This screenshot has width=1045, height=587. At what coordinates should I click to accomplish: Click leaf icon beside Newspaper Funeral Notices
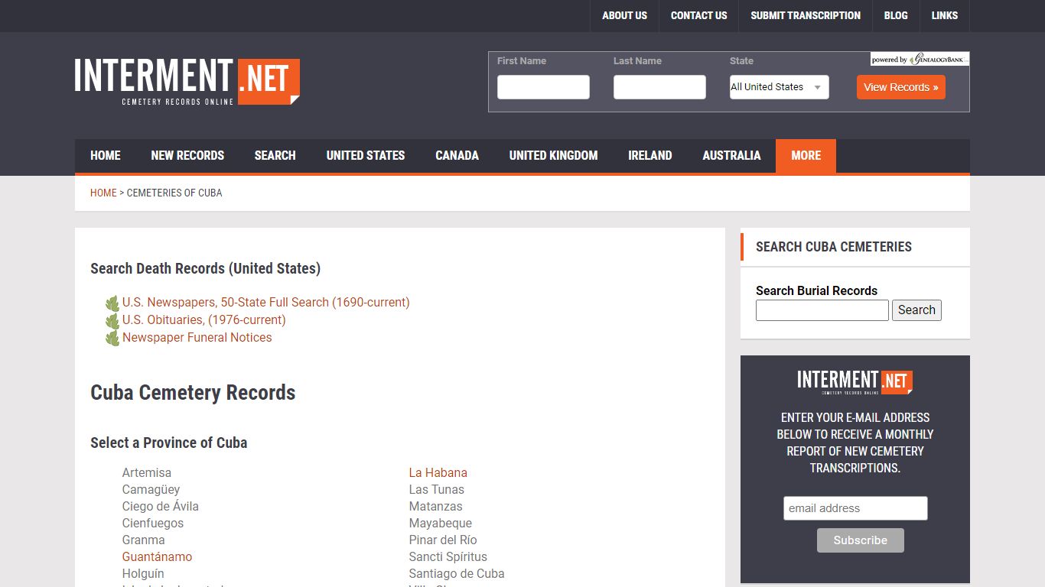point(112,339)
